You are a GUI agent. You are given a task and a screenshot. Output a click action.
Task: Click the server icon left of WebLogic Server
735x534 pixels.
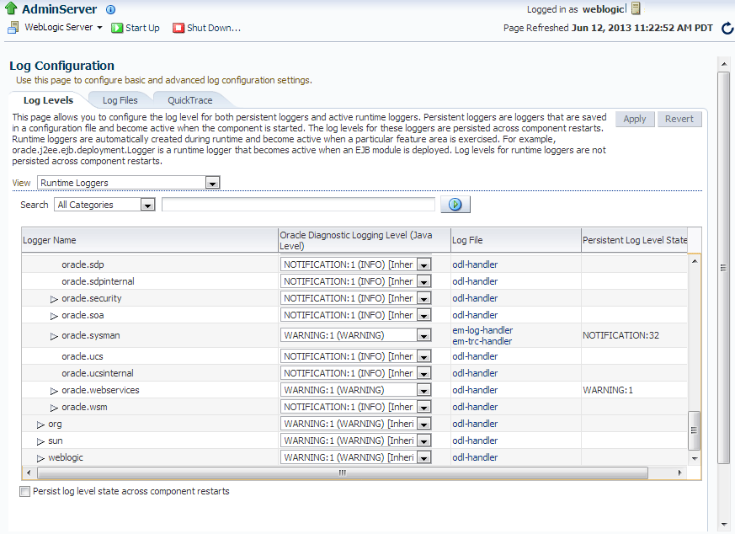[x=13, y=27]
